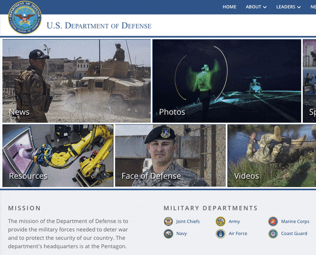Open the HOME menu item
This screenshot has width=316, height=255.
tap(229, 7)
